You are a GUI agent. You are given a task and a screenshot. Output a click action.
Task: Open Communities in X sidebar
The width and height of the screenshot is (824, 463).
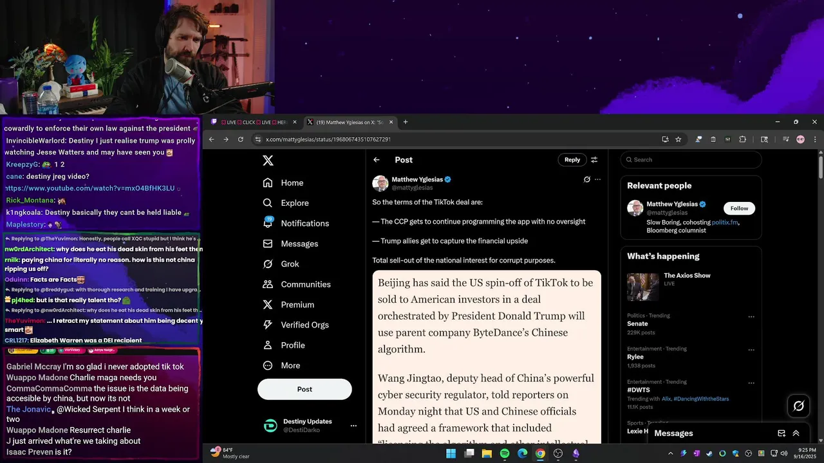pos(297,284)
